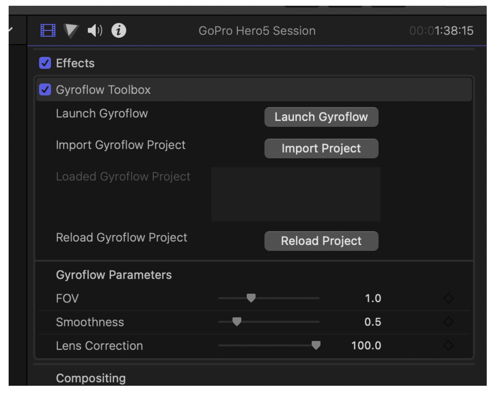Uncheck the Gyroflow Toolbox effect
496x397 pixels.
point(45,90)
